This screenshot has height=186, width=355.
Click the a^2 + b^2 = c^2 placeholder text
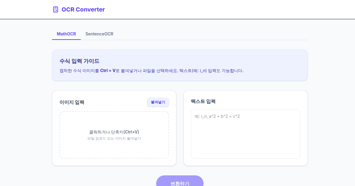[x=224, y=116]
